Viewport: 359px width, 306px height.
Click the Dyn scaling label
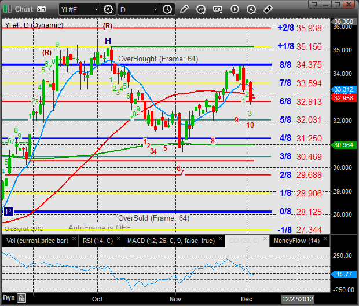tap(9, 298)
